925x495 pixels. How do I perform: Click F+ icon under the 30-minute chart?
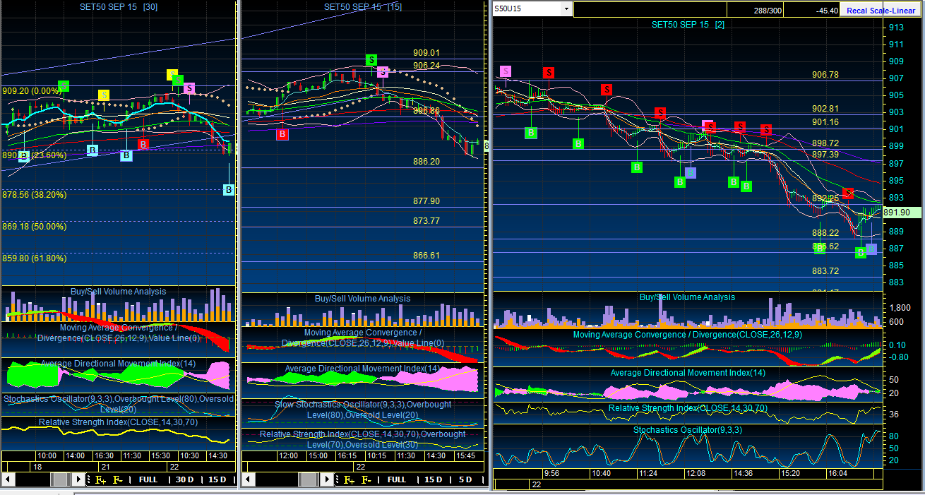(x=100, y=479)
